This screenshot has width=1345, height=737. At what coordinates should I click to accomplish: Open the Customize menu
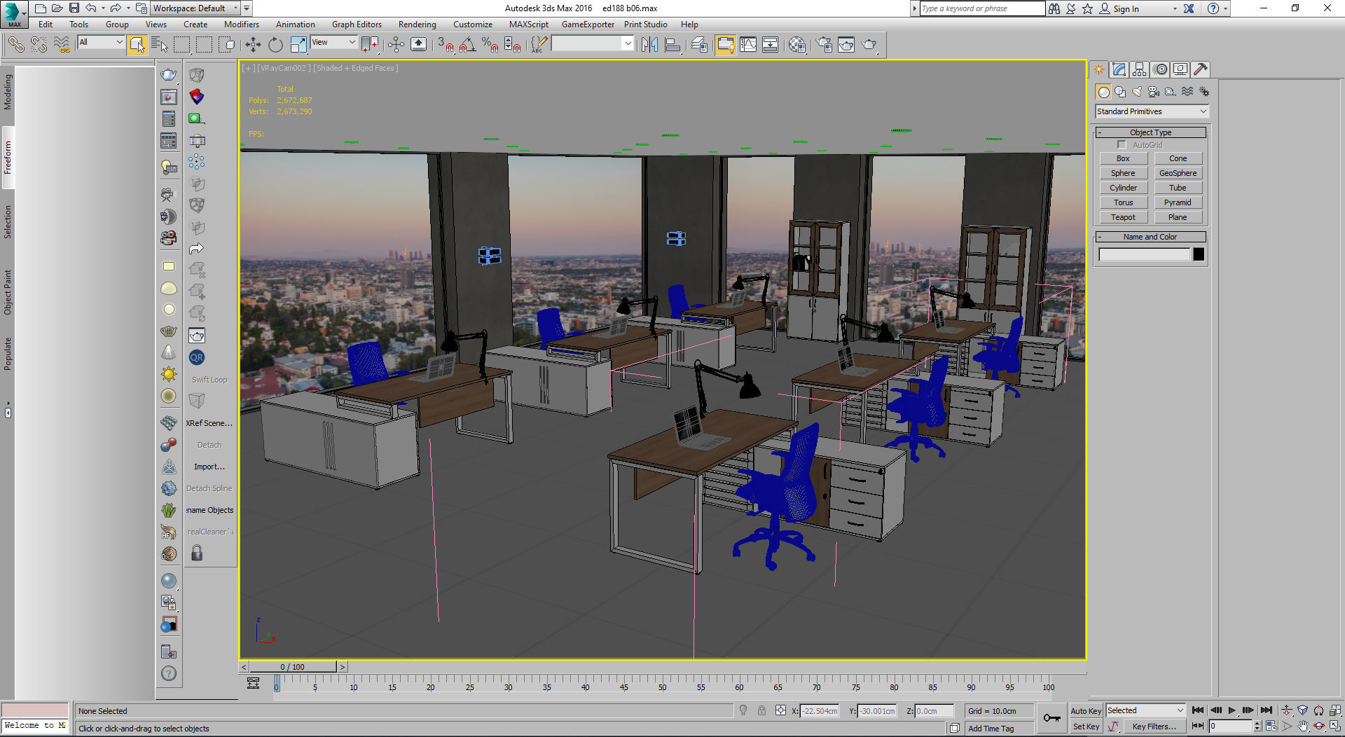(x=473, y=25)
